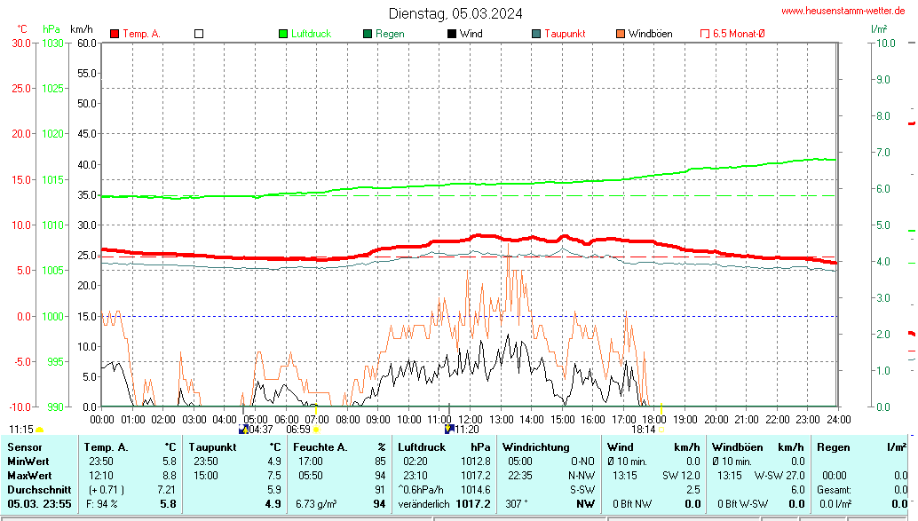Click the sunset sun icon beside 18:14
Image resolution: width=918 pixels, height=521 pixels.
pyautogui.click(x=661, y=430)
